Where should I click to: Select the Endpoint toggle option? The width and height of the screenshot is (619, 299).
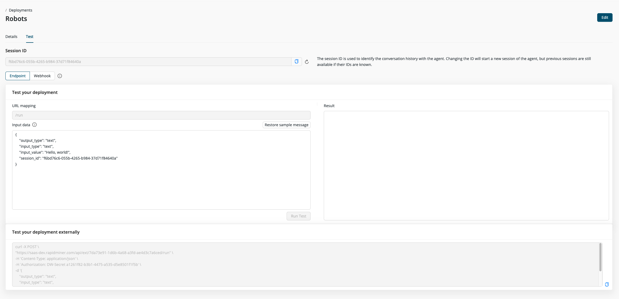(x=17, y=76)
